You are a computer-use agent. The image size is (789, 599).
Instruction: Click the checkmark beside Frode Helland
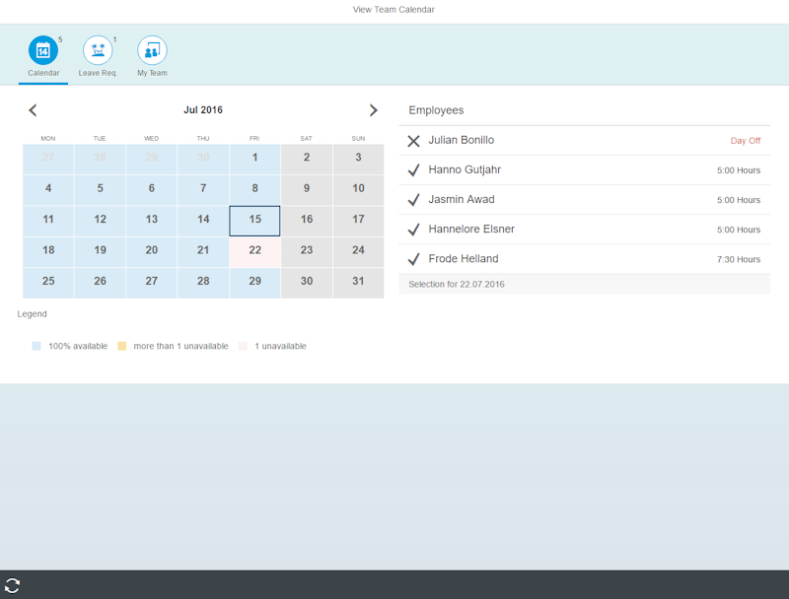pos(413,259)
